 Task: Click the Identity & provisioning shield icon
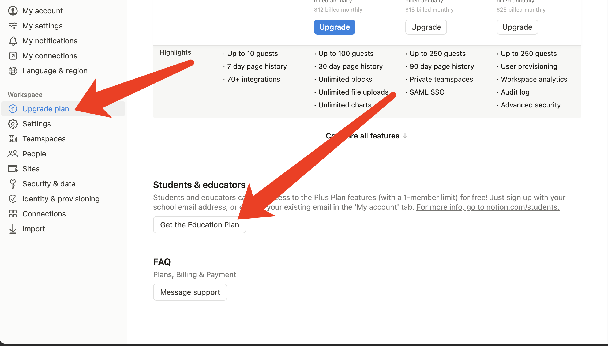[x=13, y=199]
